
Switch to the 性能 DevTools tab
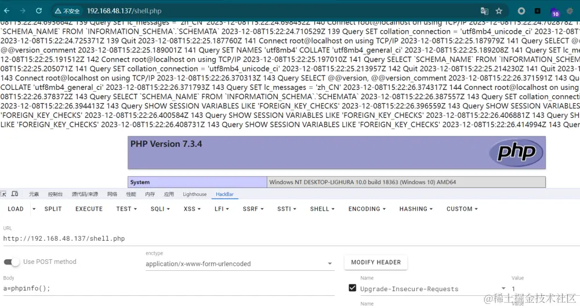(131, 194)
